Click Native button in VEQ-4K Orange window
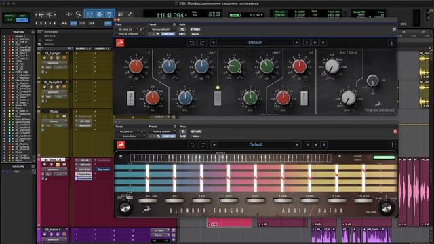 pos(195,34)
